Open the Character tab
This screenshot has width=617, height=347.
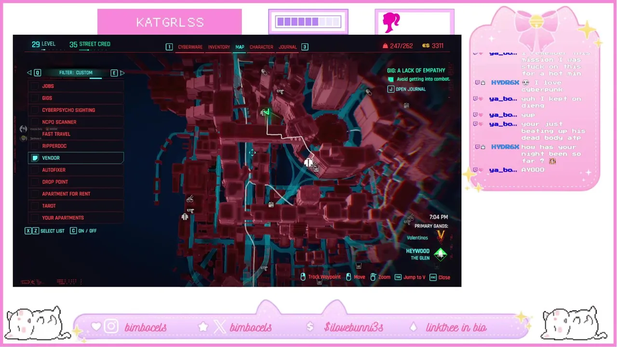coord(261,47)
